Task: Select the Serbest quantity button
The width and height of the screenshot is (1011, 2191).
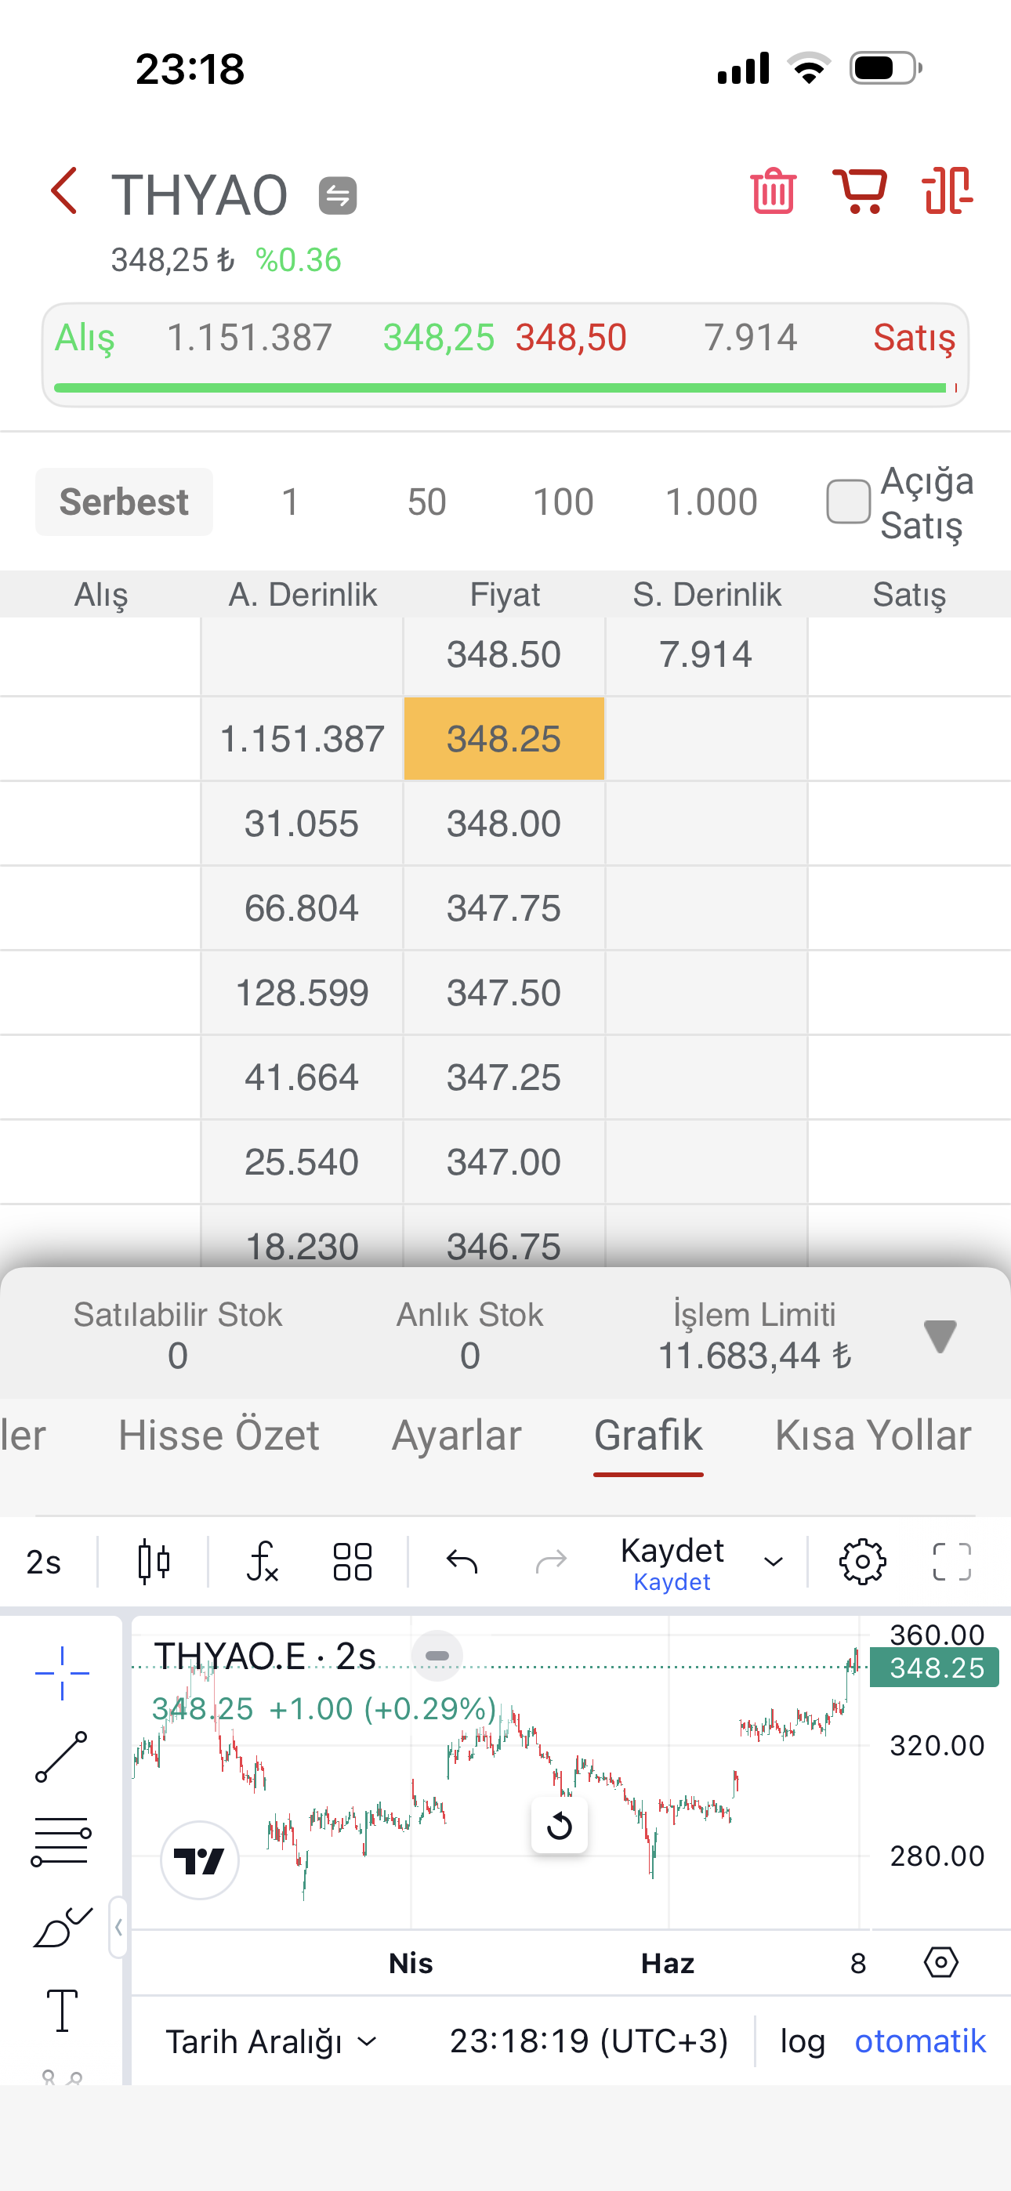Action: pos(125,502)
